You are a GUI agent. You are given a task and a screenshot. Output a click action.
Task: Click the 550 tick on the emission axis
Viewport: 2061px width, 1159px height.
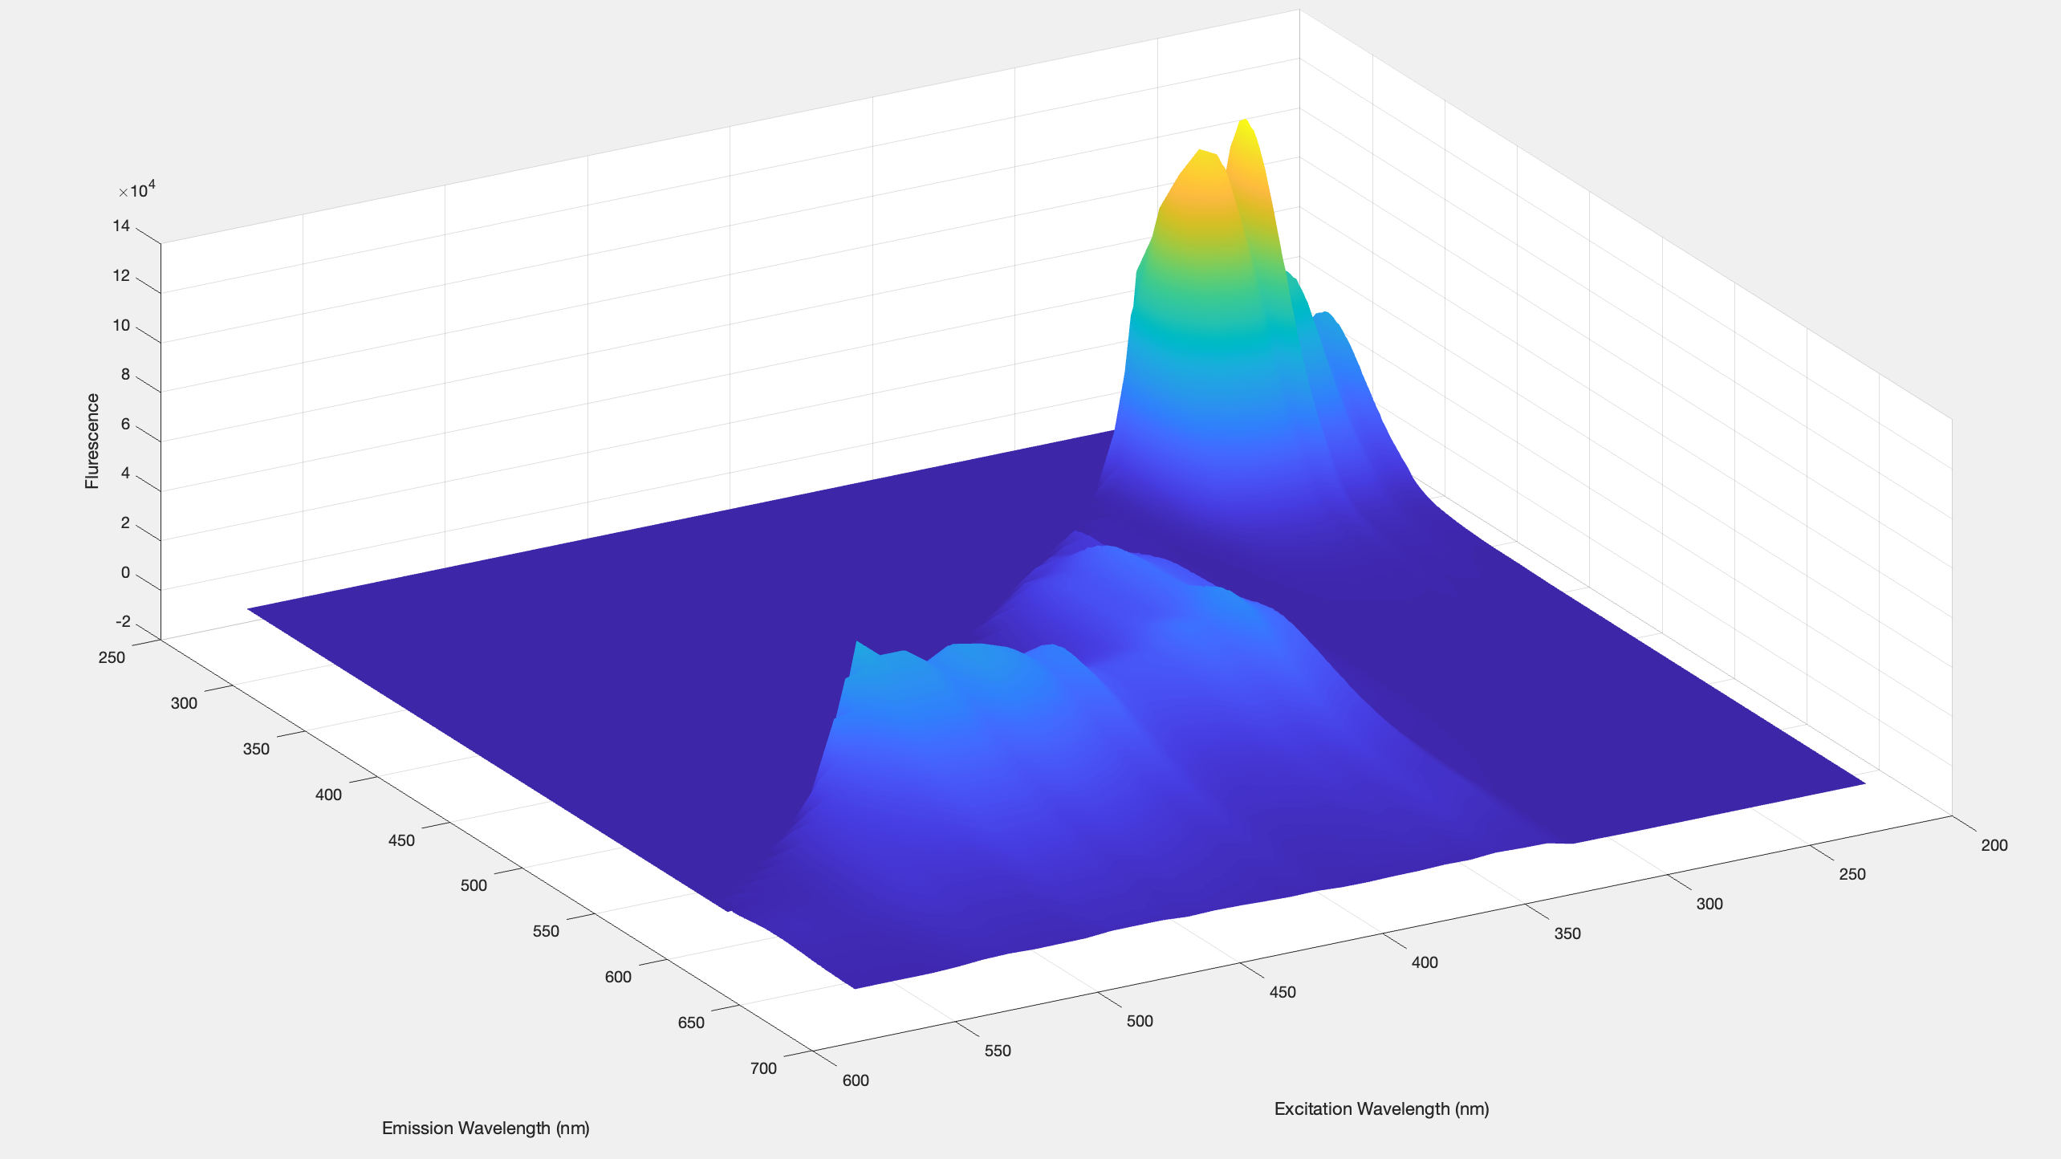(546, 931)
